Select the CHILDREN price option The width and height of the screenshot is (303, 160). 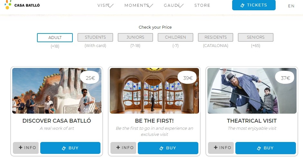pos(175,37)
